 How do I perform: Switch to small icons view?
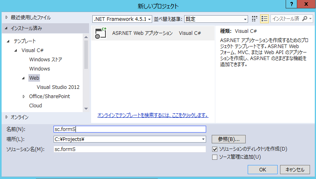click(x=254, y=19)
